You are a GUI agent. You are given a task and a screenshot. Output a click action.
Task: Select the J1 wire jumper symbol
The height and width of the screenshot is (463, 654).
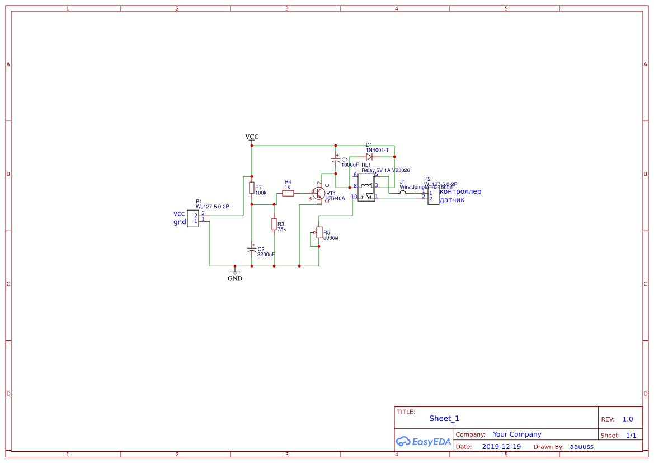402,193
